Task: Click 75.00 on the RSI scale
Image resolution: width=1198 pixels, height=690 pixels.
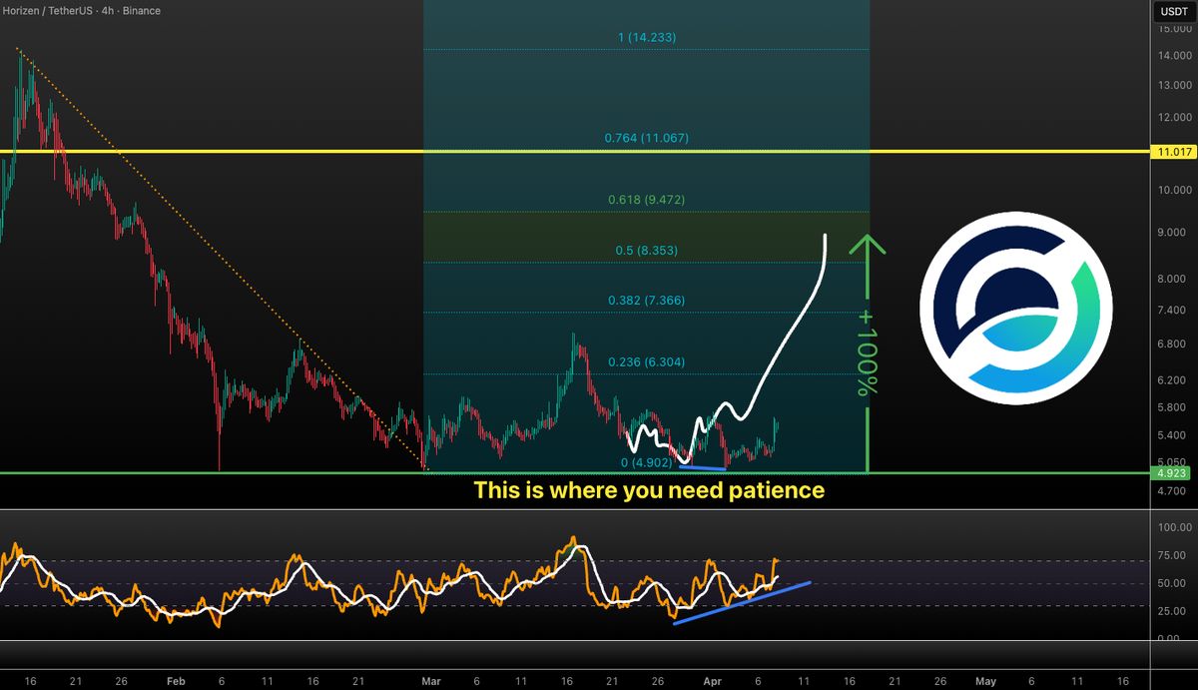Action: click(x=1173, y=557)
